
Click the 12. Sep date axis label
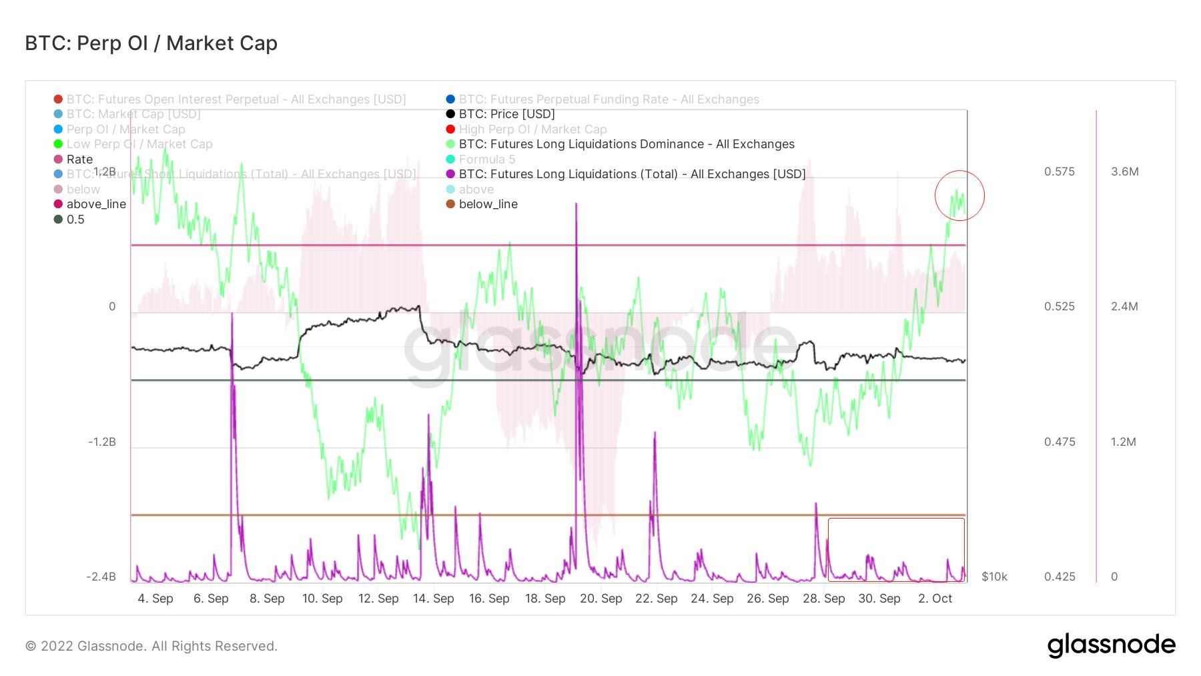378,599
